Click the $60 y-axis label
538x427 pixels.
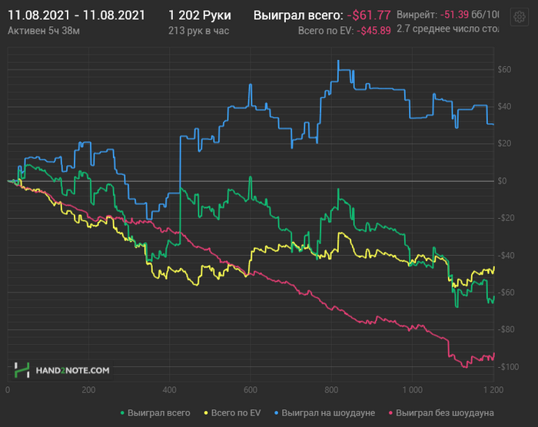point(504,70)
